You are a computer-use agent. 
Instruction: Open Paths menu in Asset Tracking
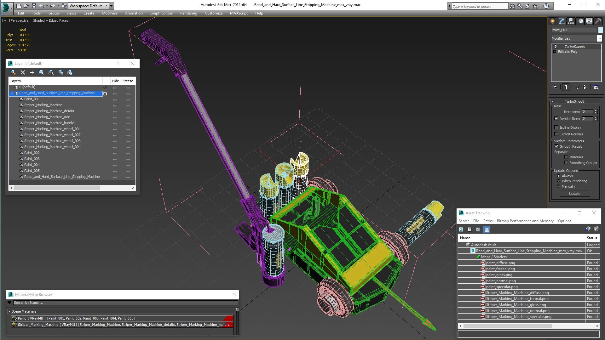click(488, 221)
